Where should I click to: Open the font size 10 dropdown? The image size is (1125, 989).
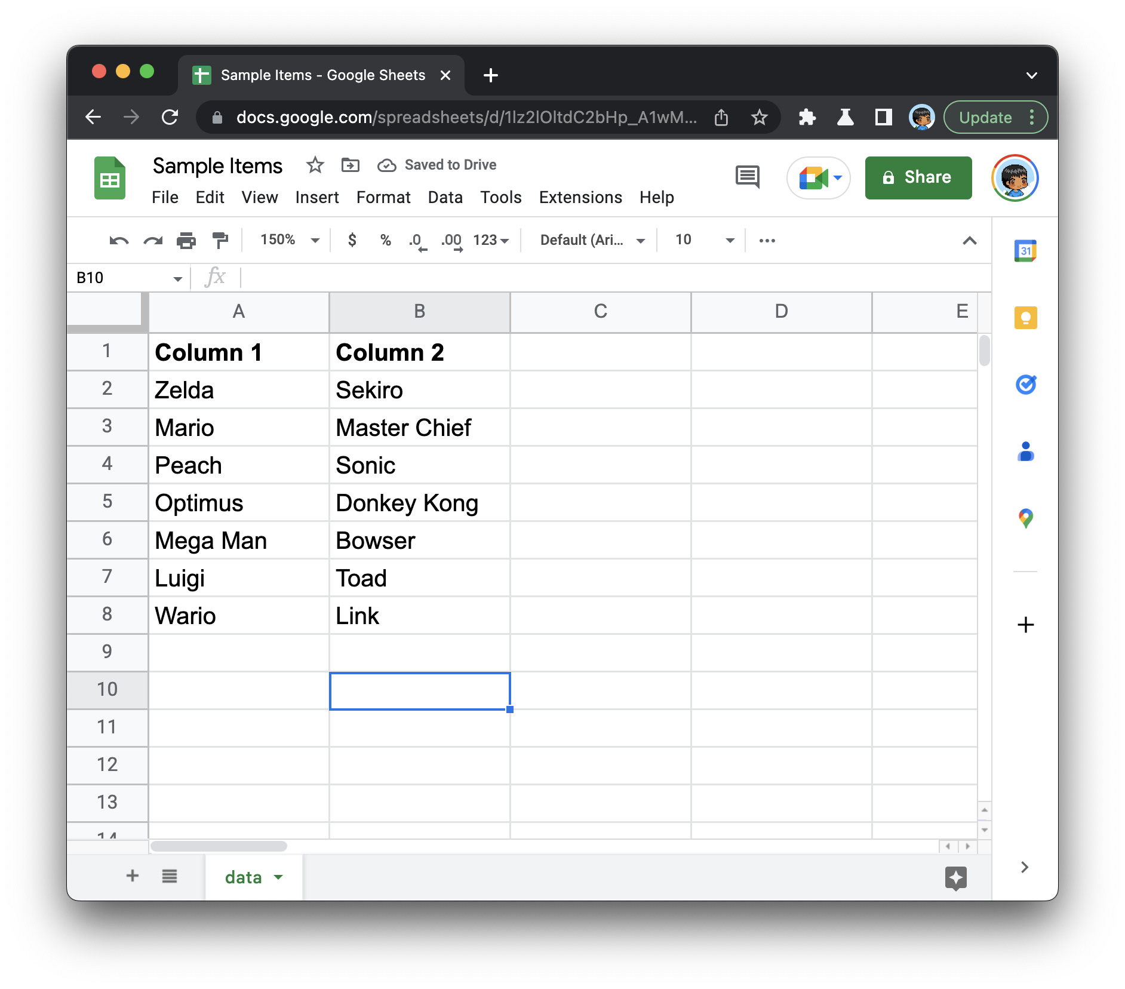click(705, 240)
